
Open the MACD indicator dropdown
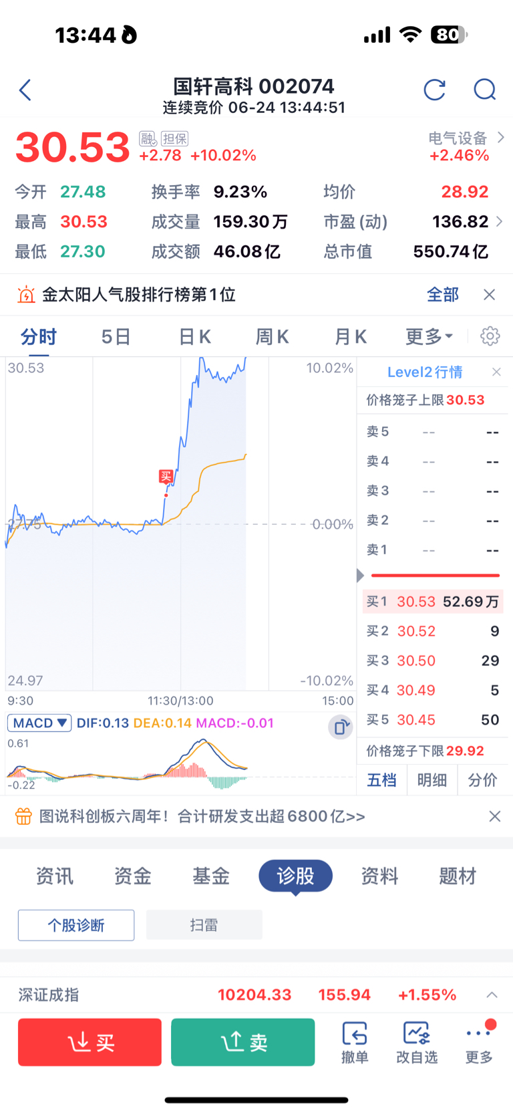pyautogui.click(x=39, y=723)
